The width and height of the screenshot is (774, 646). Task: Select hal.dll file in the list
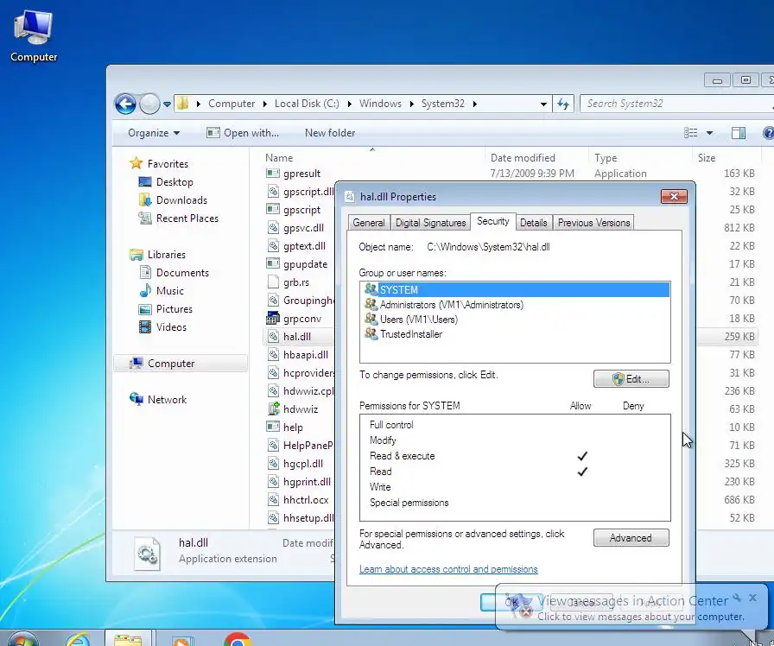tap(296, 337)
